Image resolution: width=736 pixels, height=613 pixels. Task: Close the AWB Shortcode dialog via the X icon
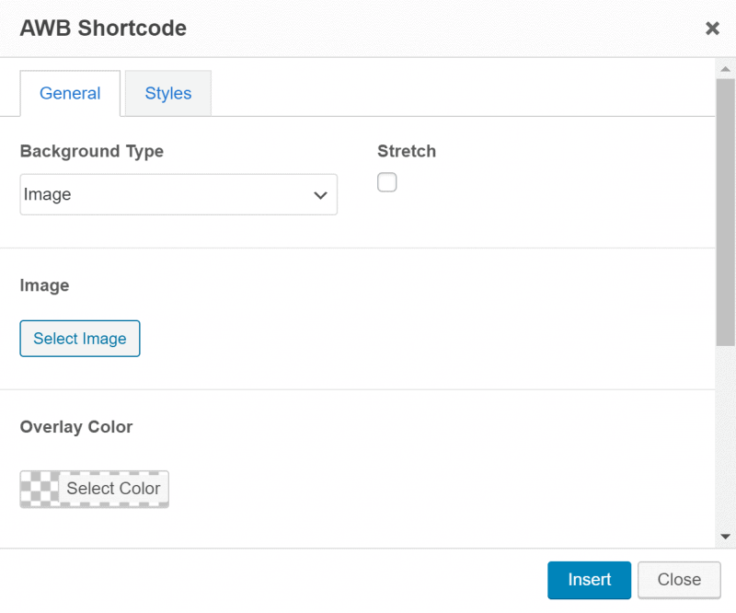coord(712,28)
